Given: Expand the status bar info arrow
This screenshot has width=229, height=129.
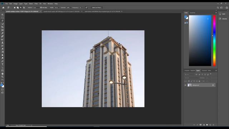Looking at the screenshot, I should point(31,125).
